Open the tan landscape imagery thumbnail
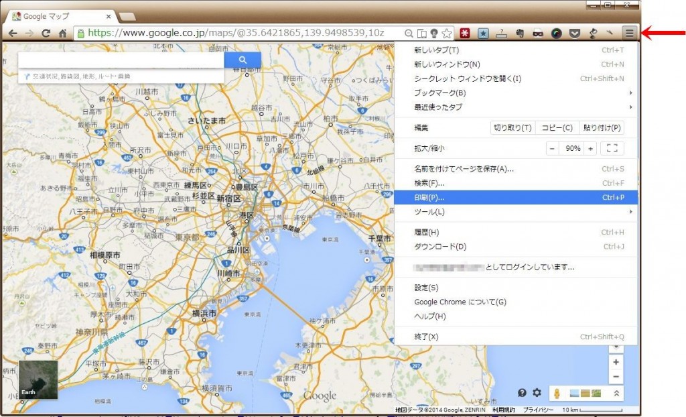Viewport: 686px width, 417px height. pyautogui.click(x=586, y=394)
